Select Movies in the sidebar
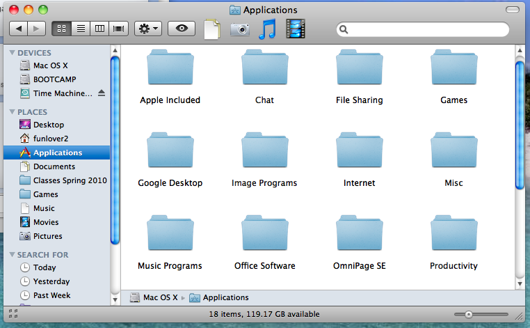 click(x=57, y=221)
